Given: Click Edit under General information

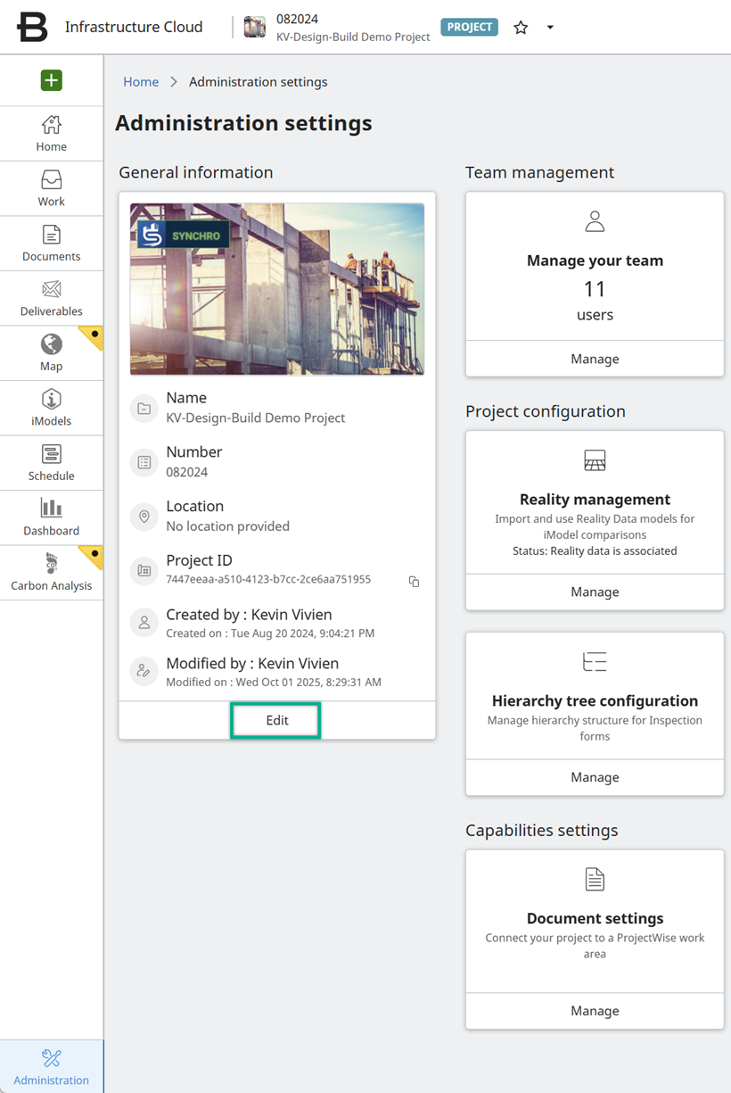Looking at the screenshot, I should pos(276,720).
